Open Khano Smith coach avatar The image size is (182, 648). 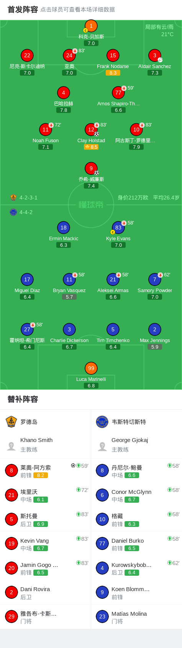click(x=11, y=446)
